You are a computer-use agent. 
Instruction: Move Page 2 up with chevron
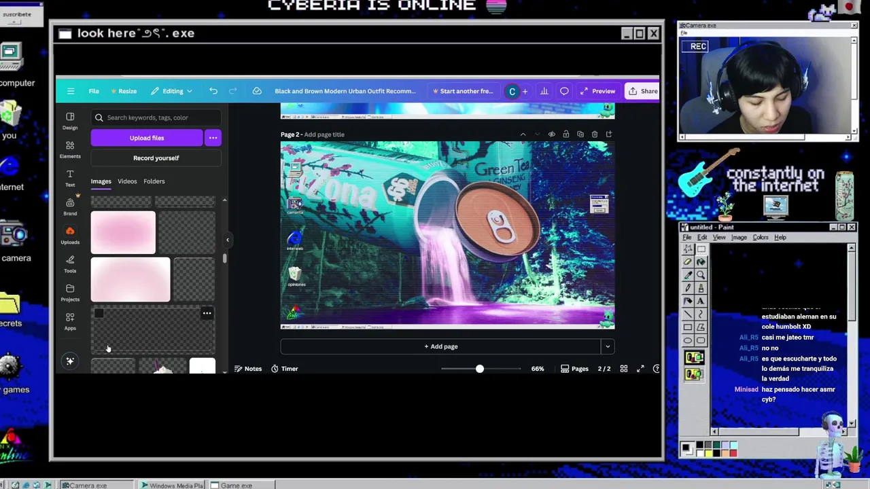pyautogui.click(x=523, y=134)
